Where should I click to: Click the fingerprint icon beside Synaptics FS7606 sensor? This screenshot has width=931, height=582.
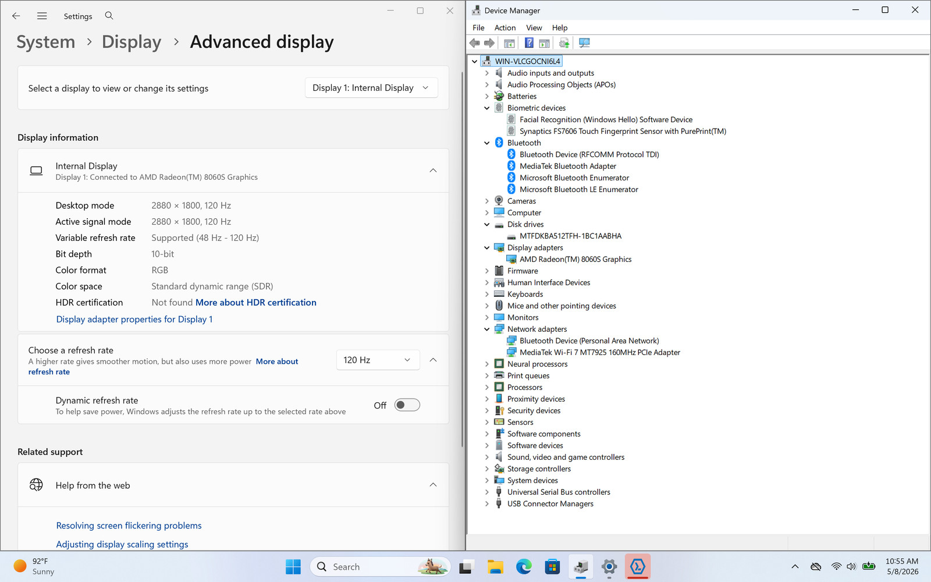pos(511,131)
